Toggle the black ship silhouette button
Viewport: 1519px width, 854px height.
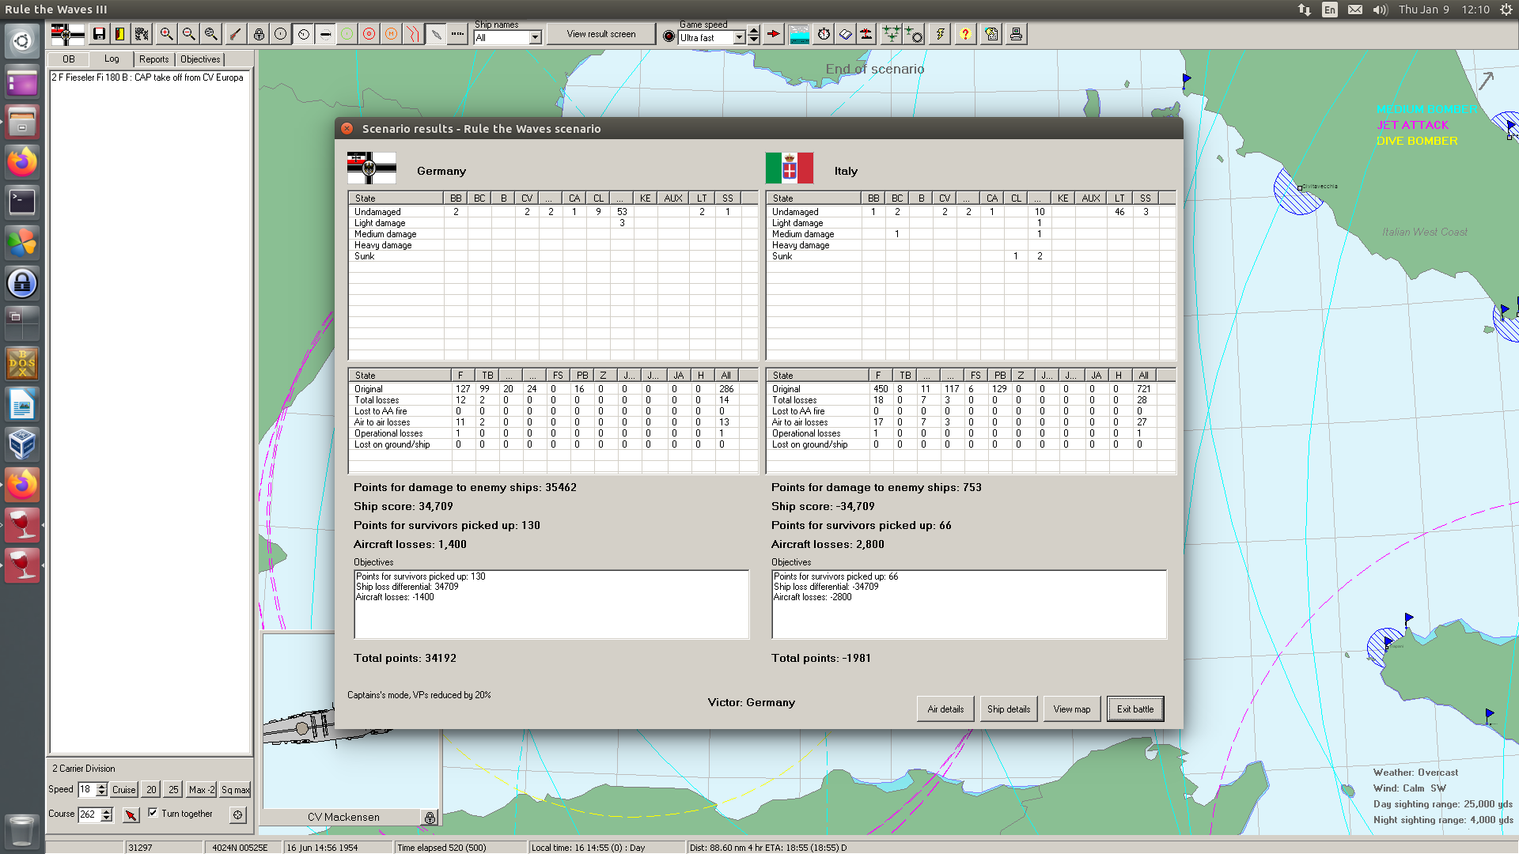[325, 34]
